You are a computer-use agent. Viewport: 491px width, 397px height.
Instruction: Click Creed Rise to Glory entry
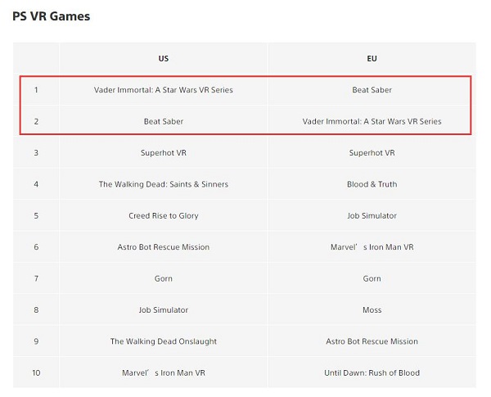tap(163, 215)
